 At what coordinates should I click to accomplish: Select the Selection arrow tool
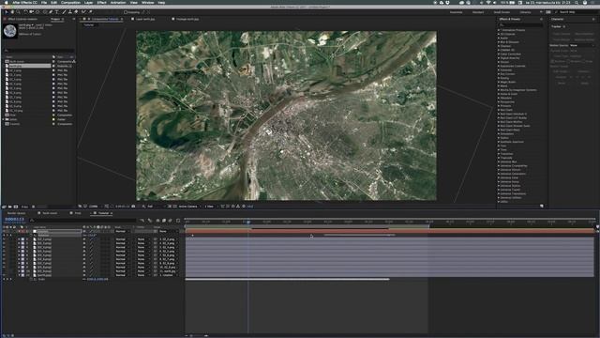pos(7,12)
